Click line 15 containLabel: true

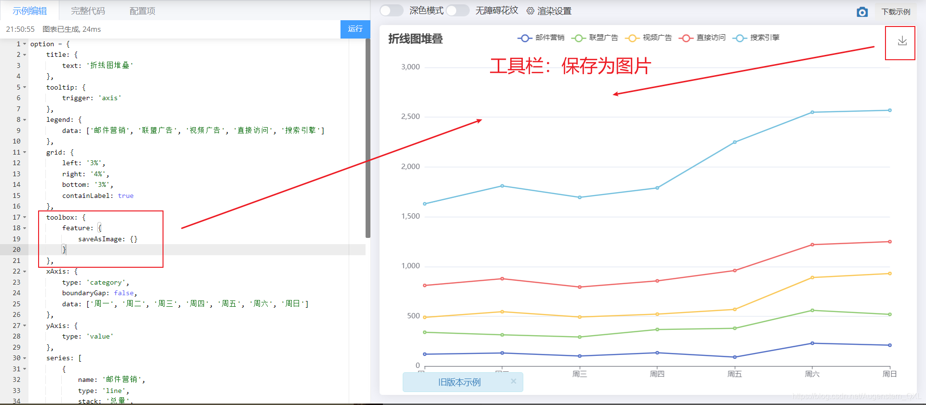[x=98, y=196]
